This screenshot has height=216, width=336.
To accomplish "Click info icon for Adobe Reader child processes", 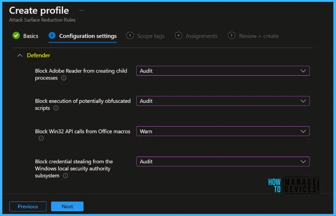I will click(64, 78).
